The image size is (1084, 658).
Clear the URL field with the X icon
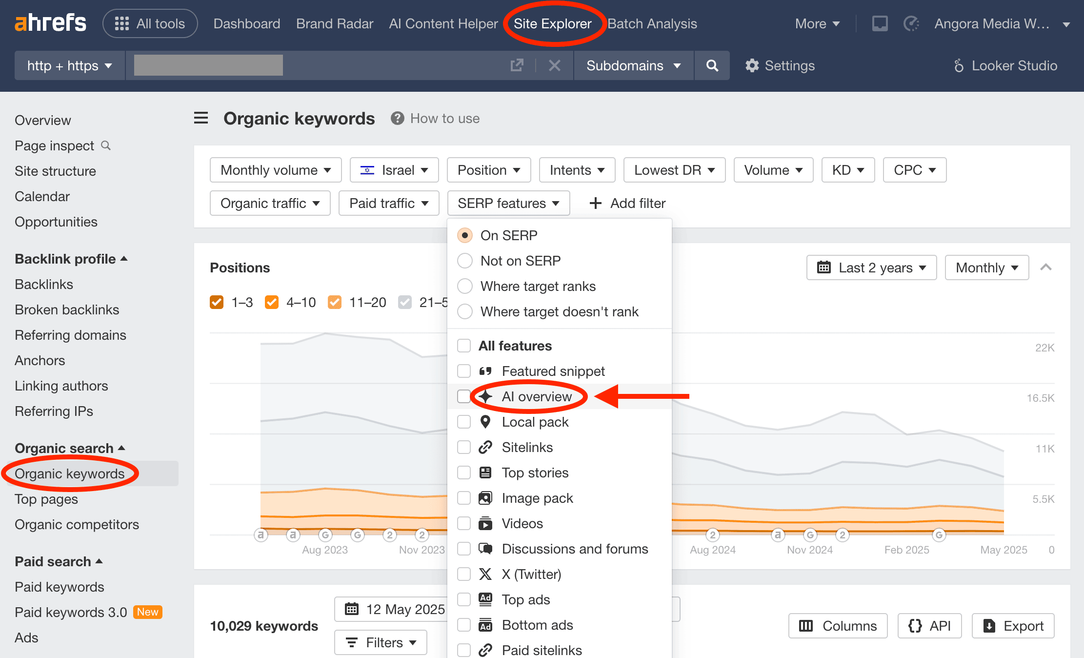555,65
